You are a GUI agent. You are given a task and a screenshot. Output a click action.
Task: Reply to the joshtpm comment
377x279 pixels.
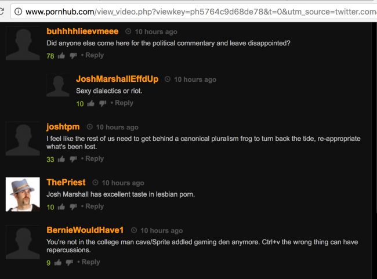(95, 159)
